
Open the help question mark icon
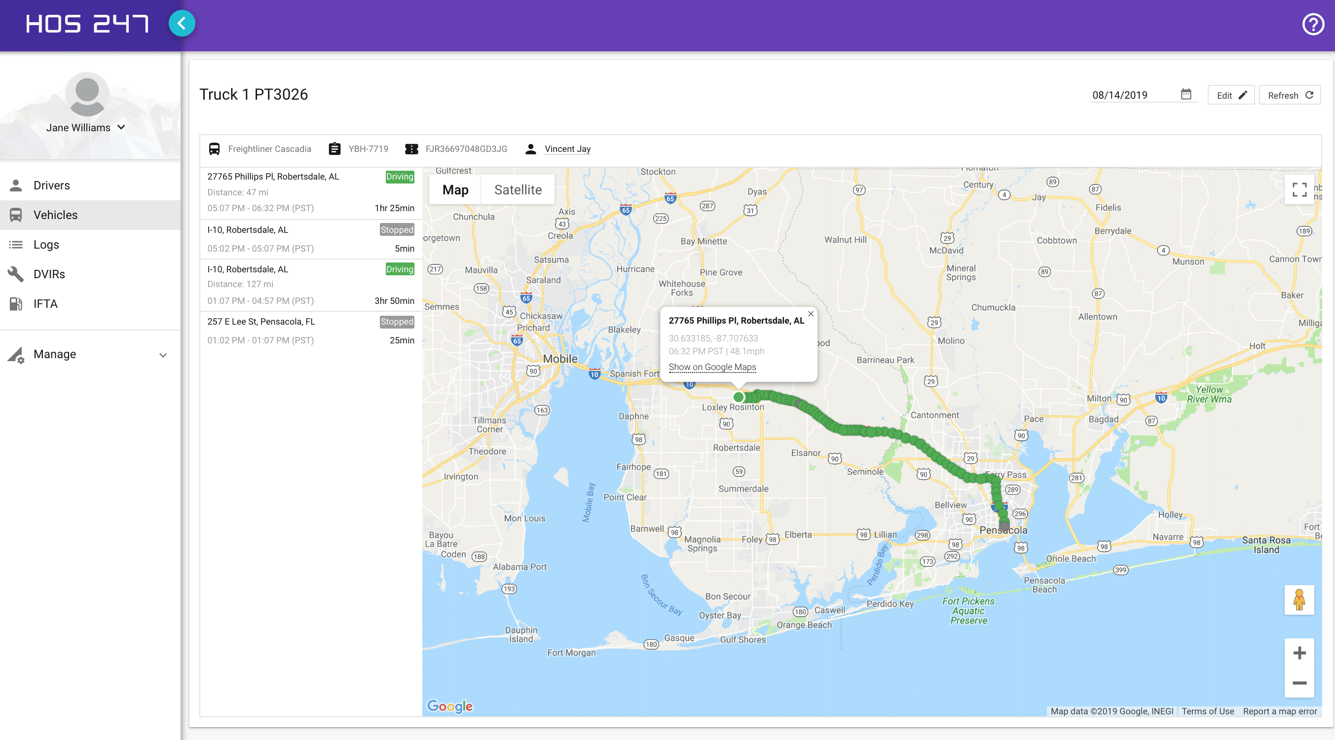(1313, 24)
